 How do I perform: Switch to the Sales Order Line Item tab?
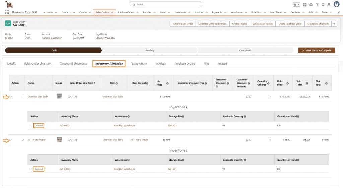click(38, 63)
